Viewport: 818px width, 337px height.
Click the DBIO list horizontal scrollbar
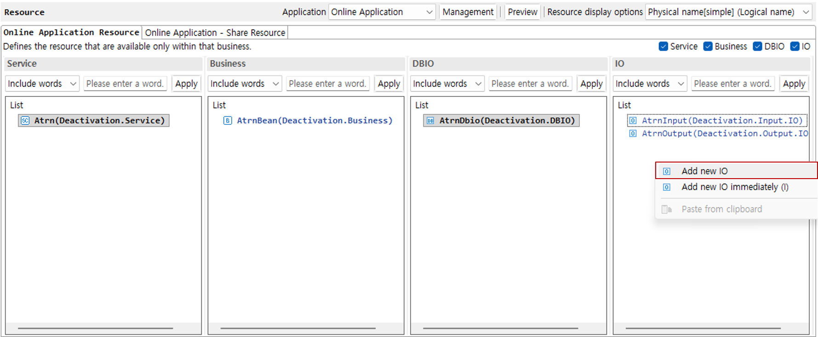coord(500,328)
